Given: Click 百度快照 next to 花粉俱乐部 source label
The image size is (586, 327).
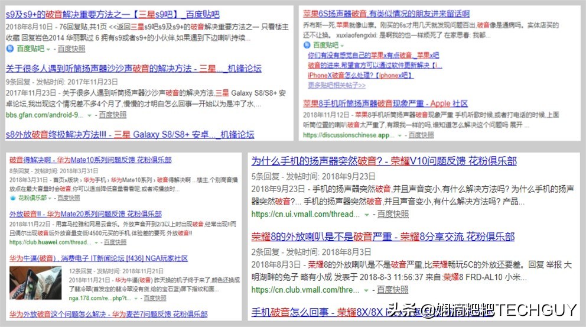Looking at the screenshot, I should [x=69, y=198].
